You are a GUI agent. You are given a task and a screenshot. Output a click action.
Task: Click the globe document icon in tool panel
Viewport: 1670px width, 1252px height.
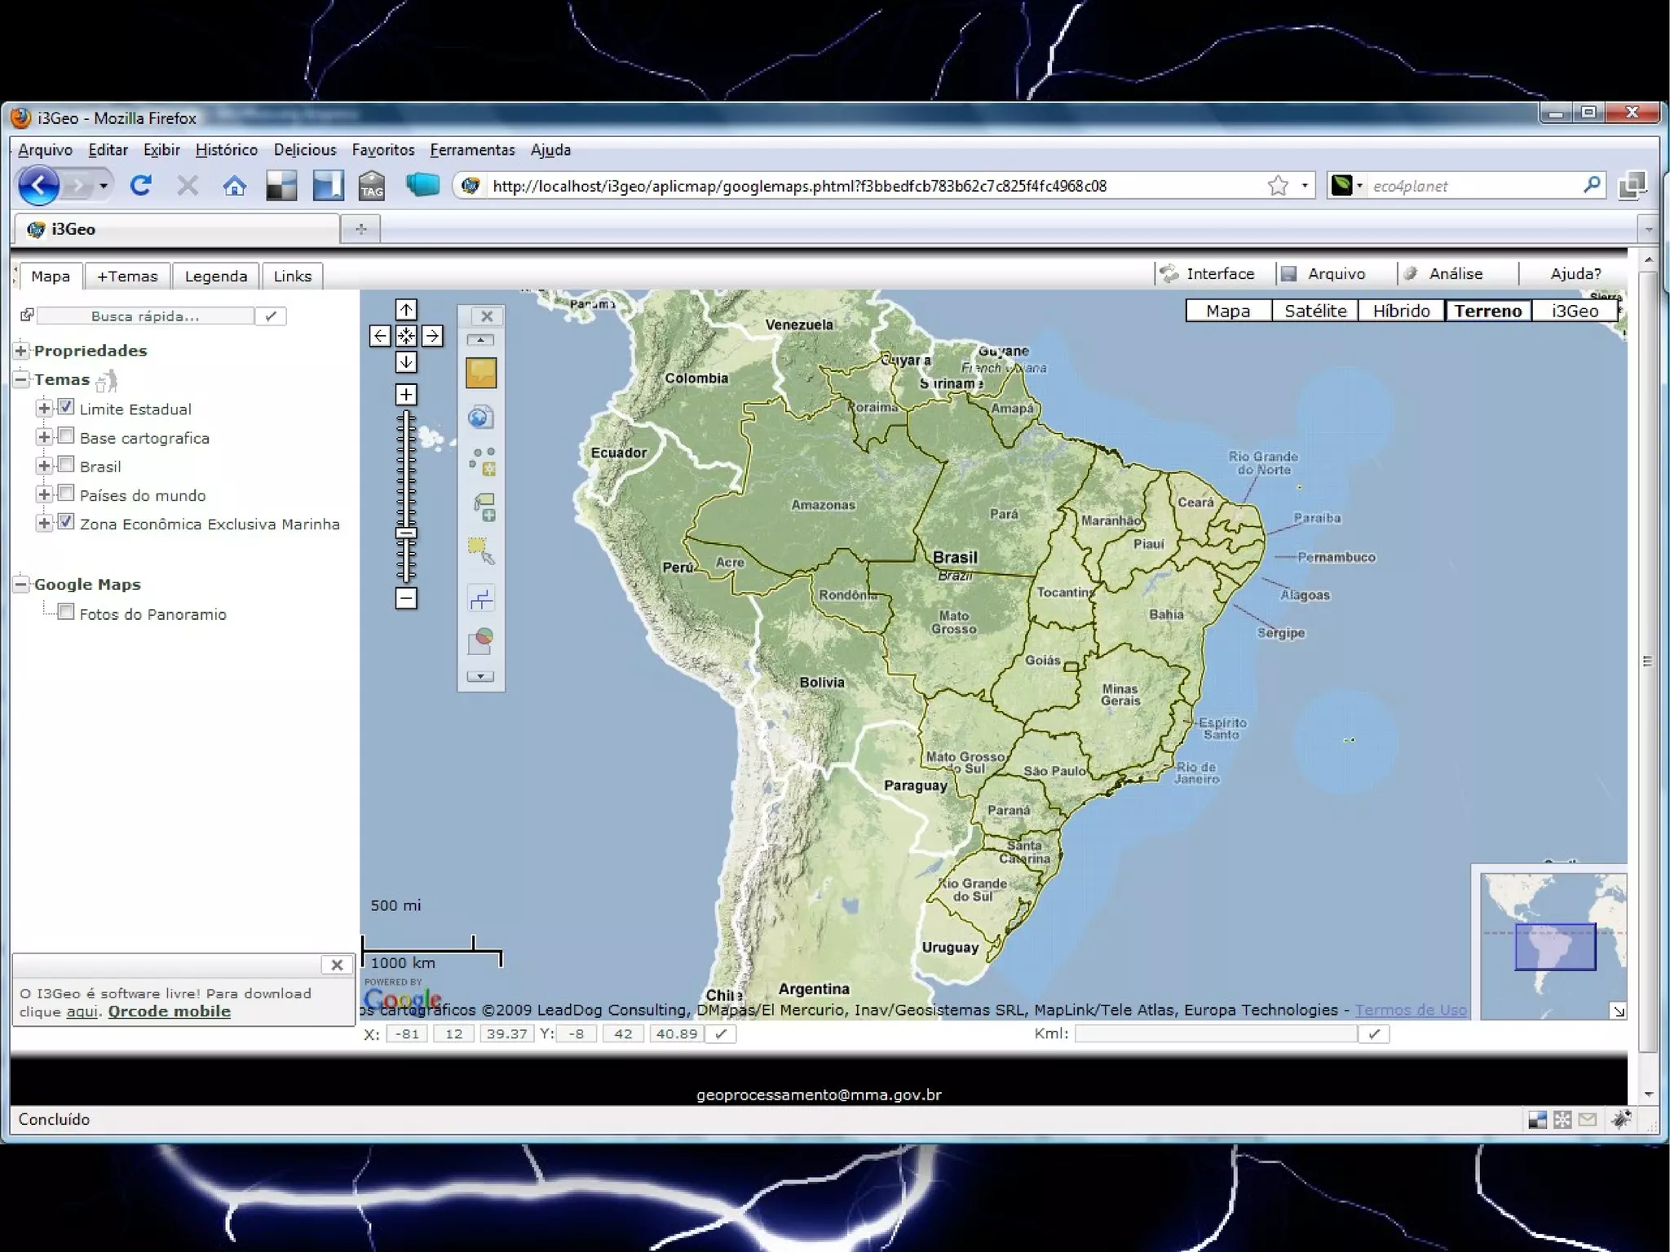(x=480, y=418)
